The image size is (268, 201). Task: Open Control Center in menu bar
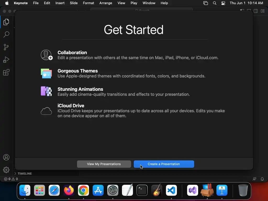[223, 3]
